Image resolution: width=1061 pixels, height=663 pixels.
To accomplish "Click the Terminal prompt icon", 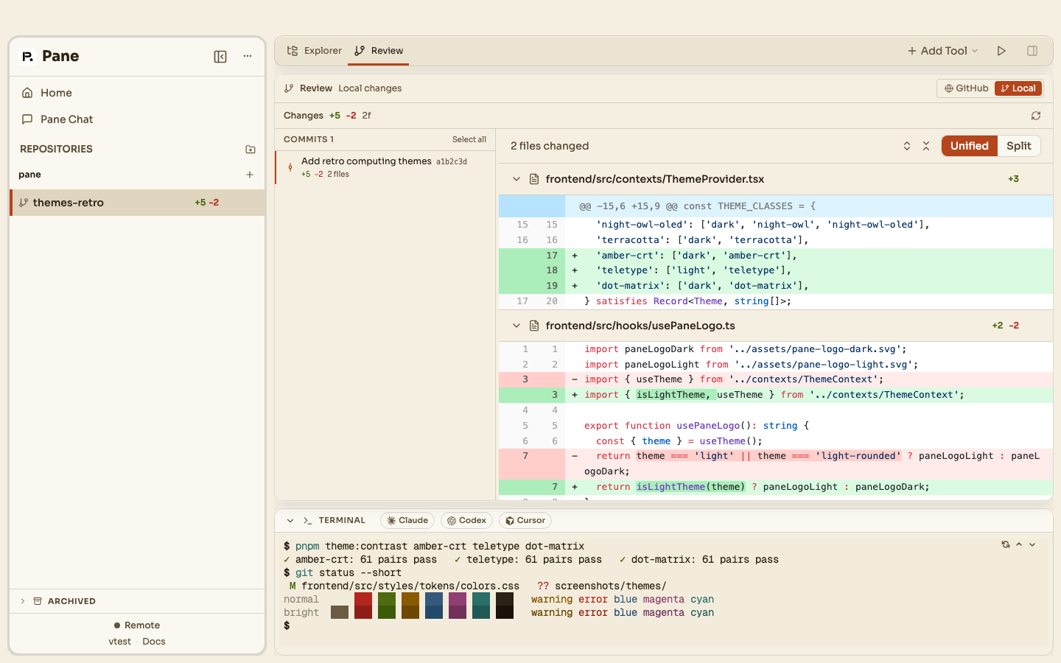I will [x=308, y=521].
